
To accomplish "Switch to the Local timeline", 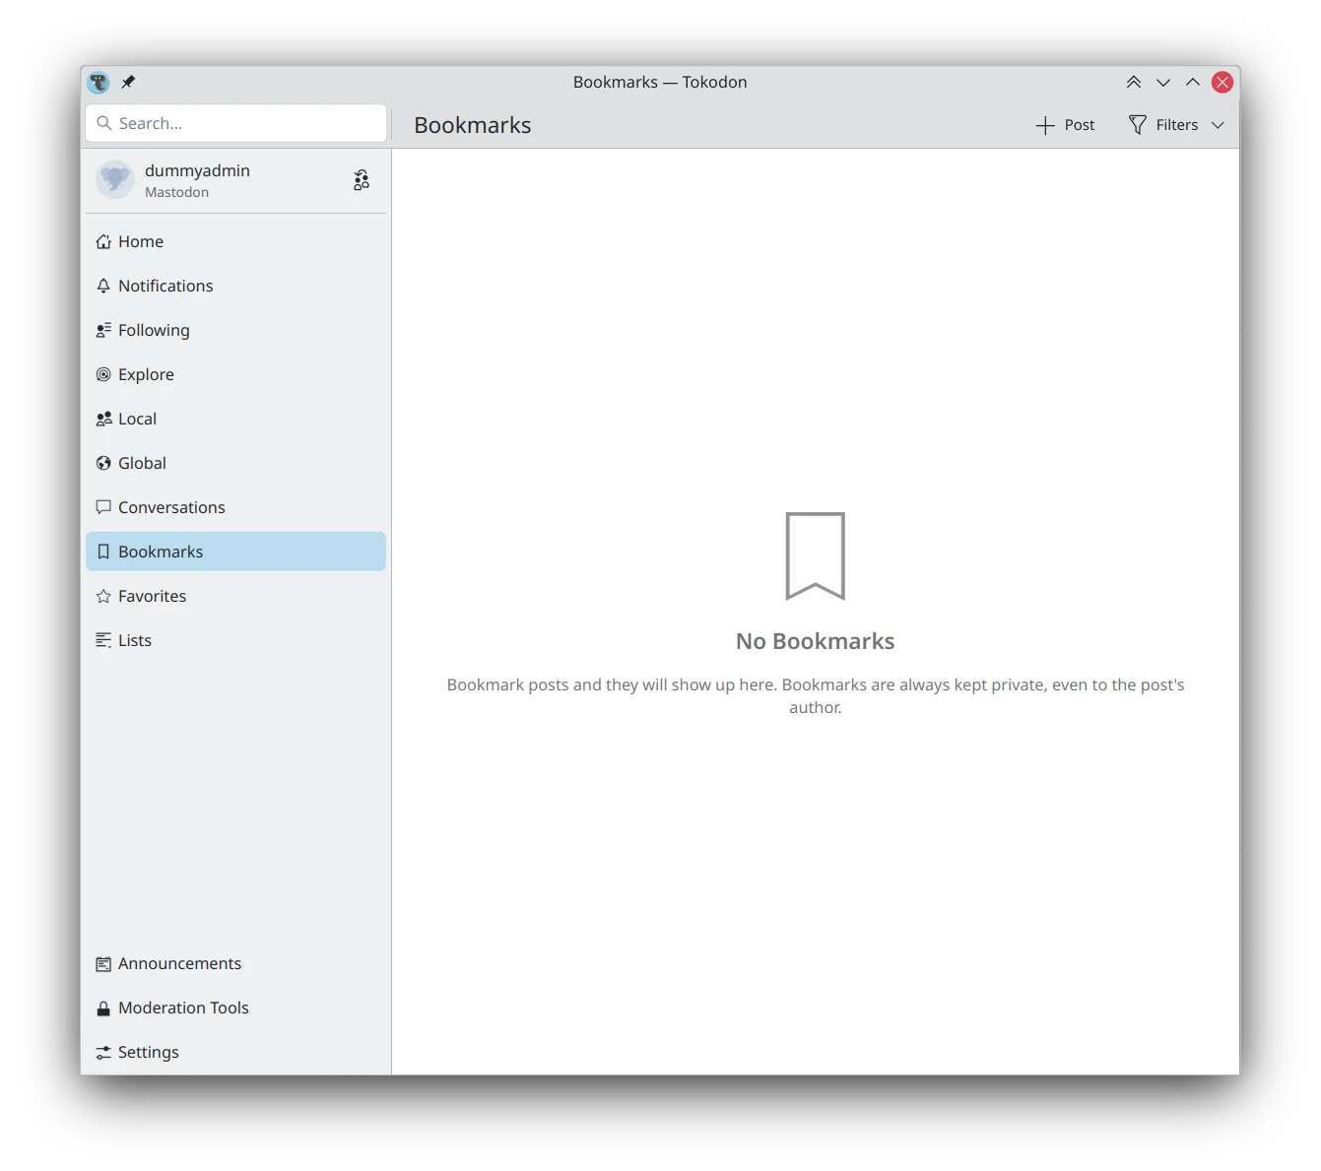I will tap(236, 420).
